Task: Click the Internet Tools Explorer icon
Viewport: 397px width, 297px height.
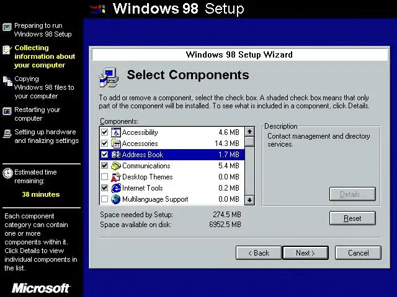Action: 116,188
